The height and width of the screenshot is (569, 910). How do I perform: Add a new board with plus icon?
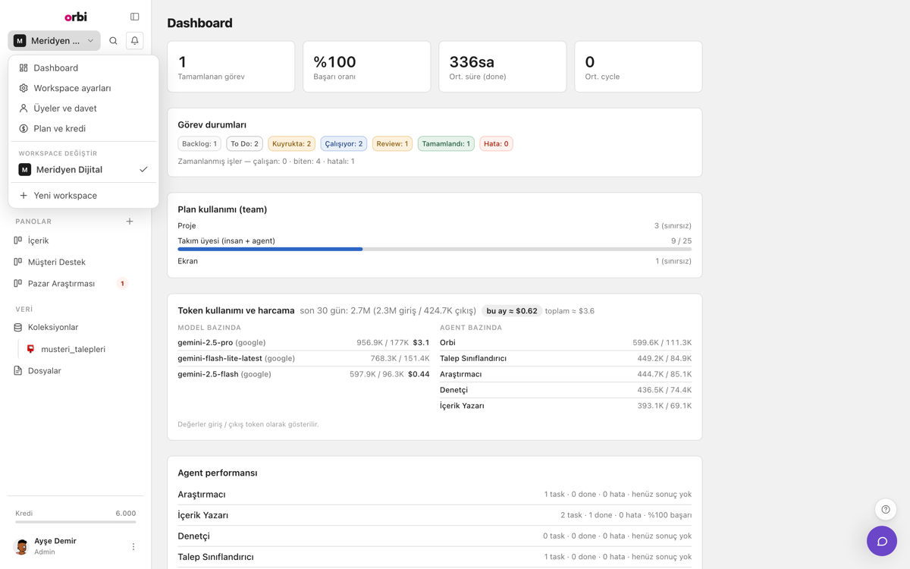130,222
